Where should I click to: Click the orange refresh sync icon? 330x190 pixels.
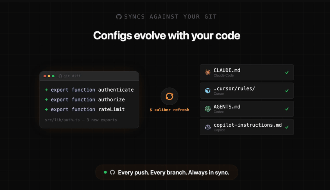[x=169, y=96]
